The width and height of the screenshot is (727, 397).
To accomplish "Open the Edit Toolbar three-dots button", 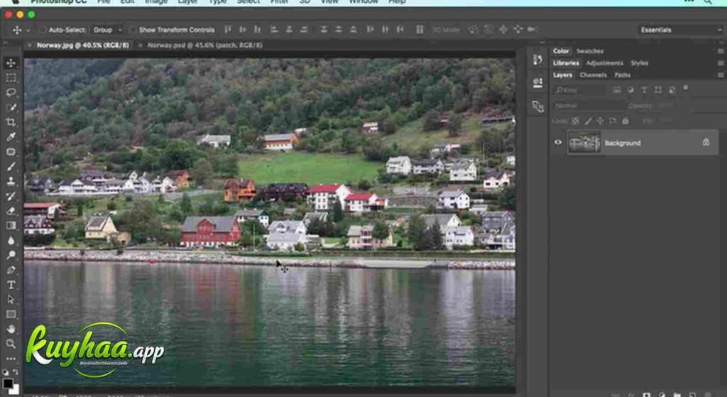I will coord(11,359).
